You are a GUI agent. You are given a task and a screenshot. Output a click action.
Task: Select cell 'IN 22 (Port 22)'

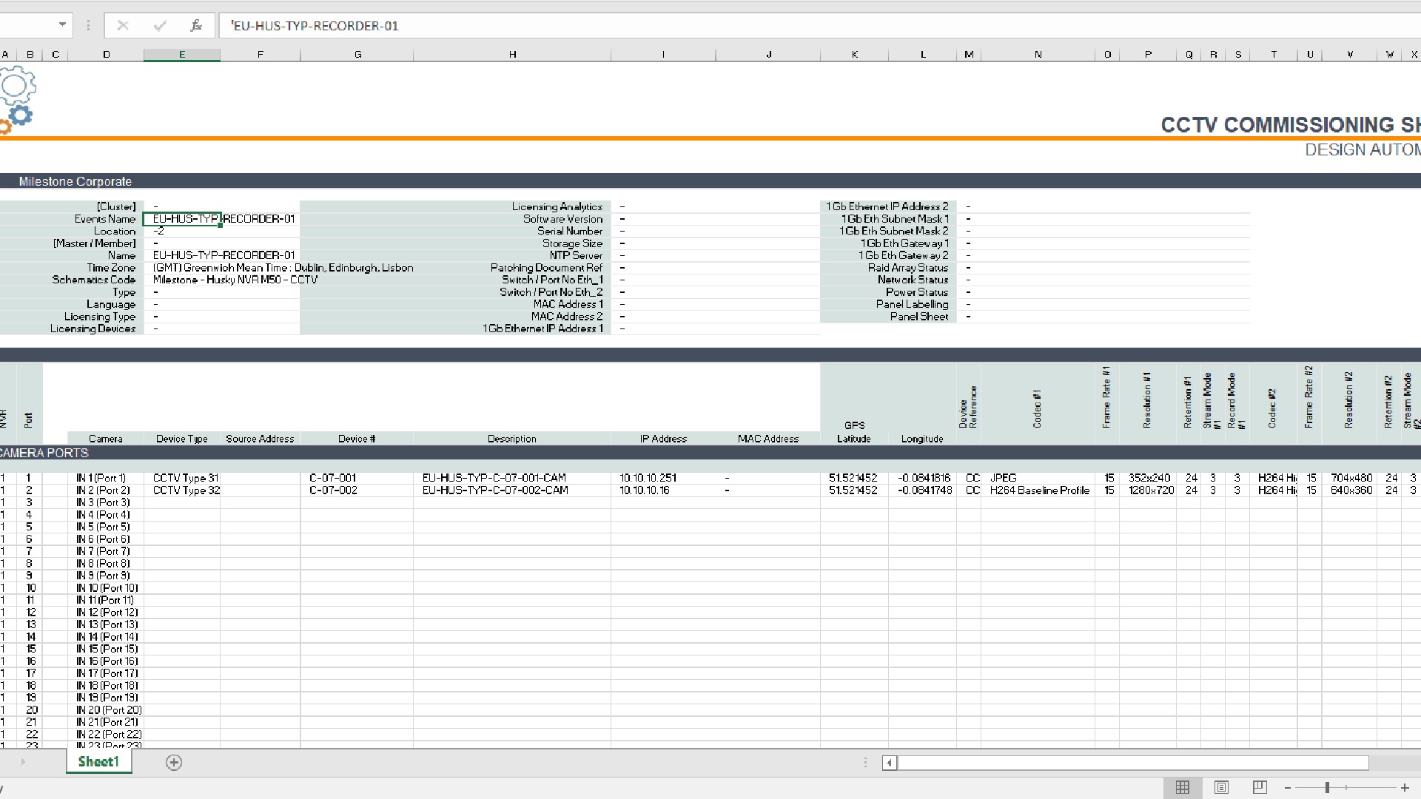[x=106, y=735]
